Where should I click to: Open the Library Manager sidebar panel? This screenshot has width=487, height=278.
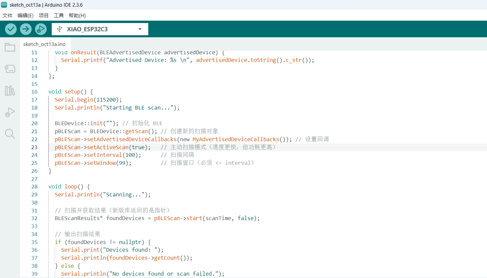(x=10, y=91)
